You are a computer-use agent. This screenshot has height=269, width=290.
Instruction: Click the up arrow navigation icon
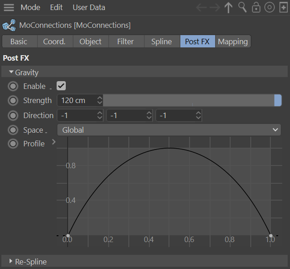(228, 7)
